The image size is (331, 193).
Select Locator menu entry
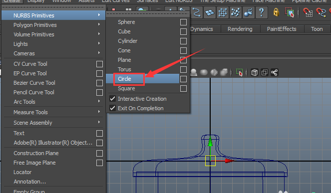(22, 172)
